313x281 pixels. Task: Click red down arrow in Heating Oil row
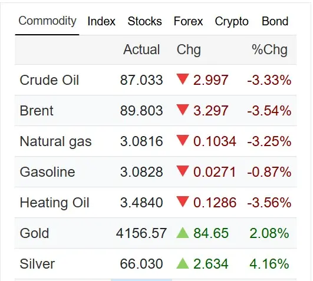coord(183,202)
